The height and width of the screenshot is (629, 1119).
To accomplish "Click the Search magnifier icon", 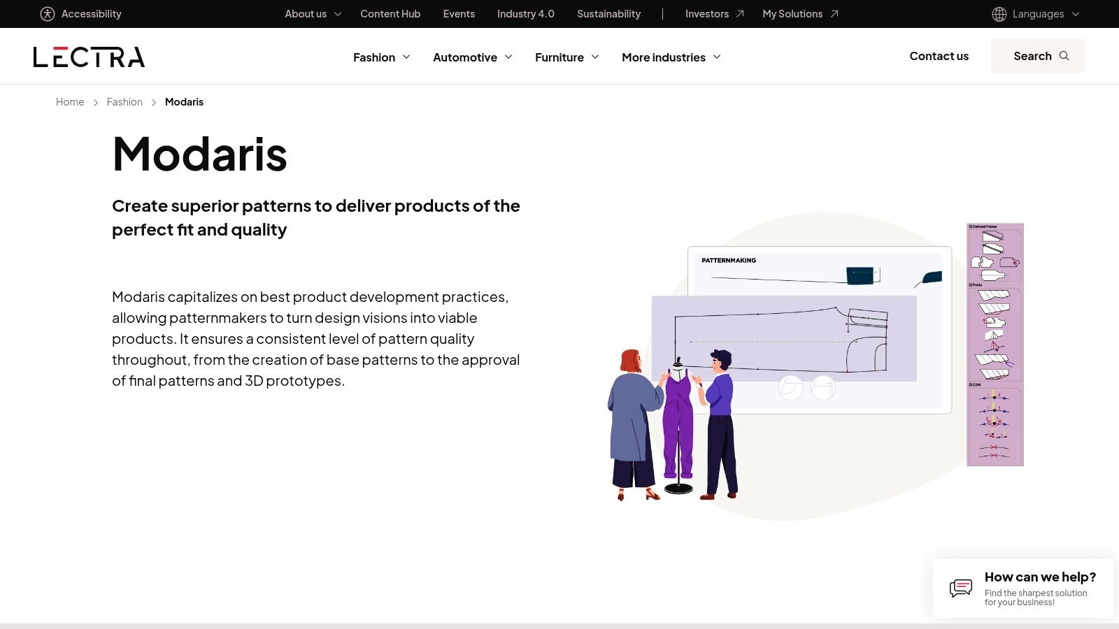I will (x=1064, y=56).
